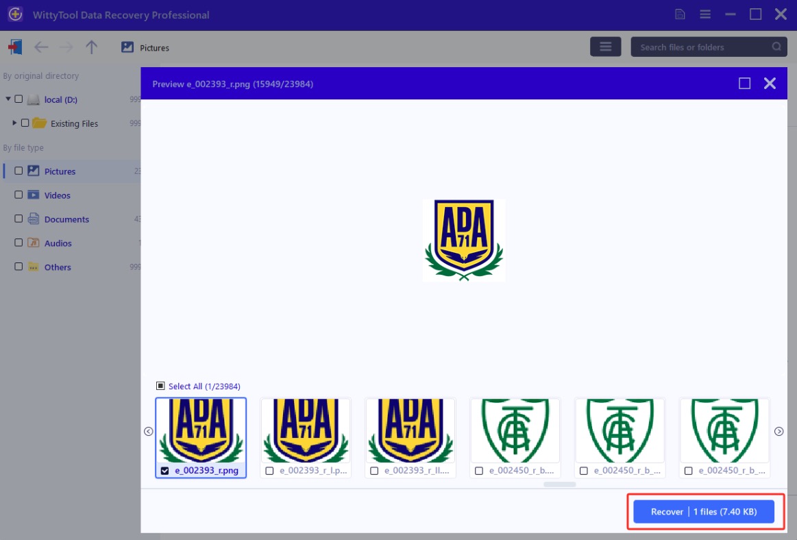
Task: Maximize the preview dialog
Action: pos(744,84)
